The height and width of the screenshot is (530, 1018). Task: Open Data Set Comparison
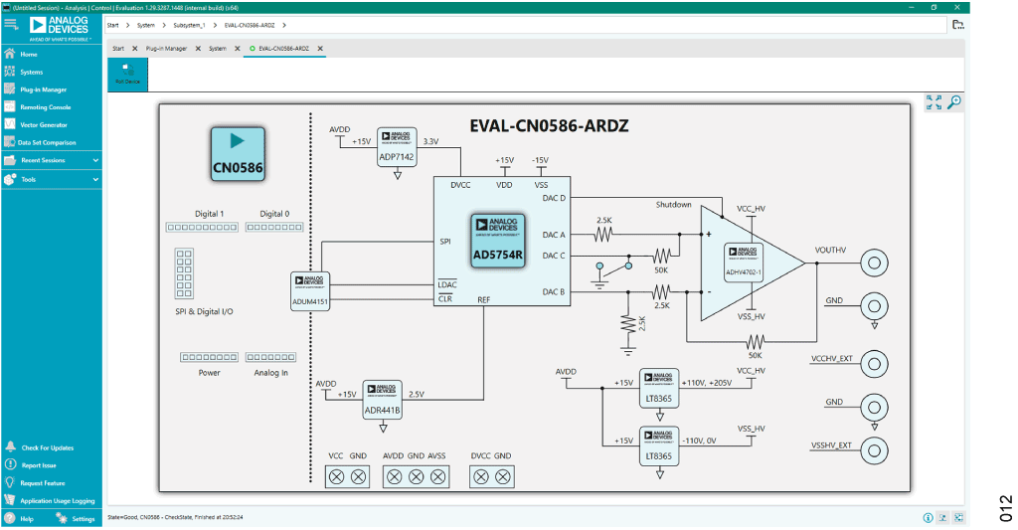pyautogui.click(x=47, y=142)
